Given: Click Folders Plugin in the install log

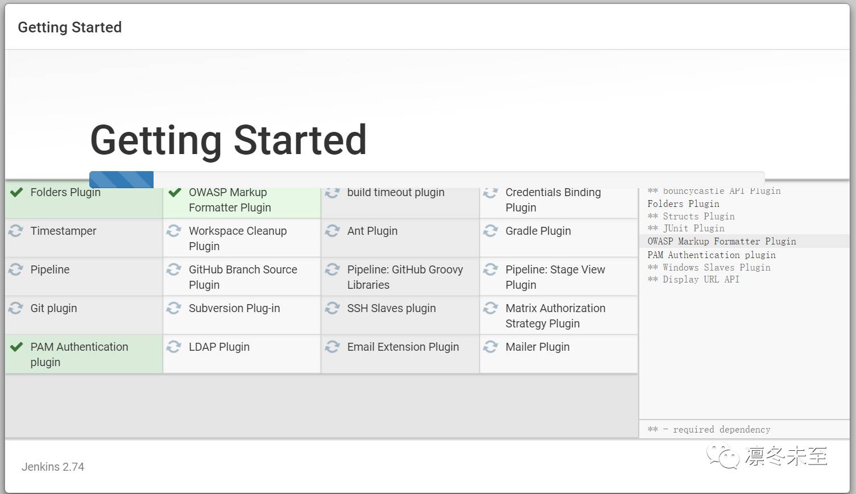Looking at the screenshot, I should [683, 204].
